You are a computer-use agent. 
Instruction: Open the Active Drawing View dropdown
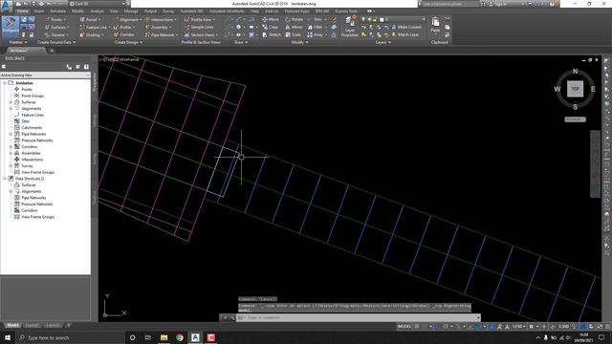(x=45, y=75)
